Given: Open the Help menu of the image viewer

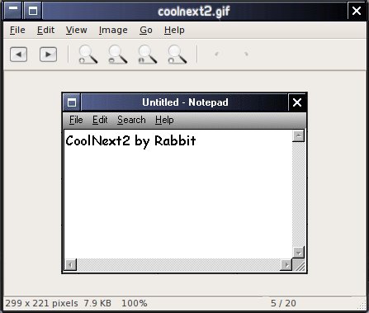Looking at the screenshot, I should pos(174,30).
